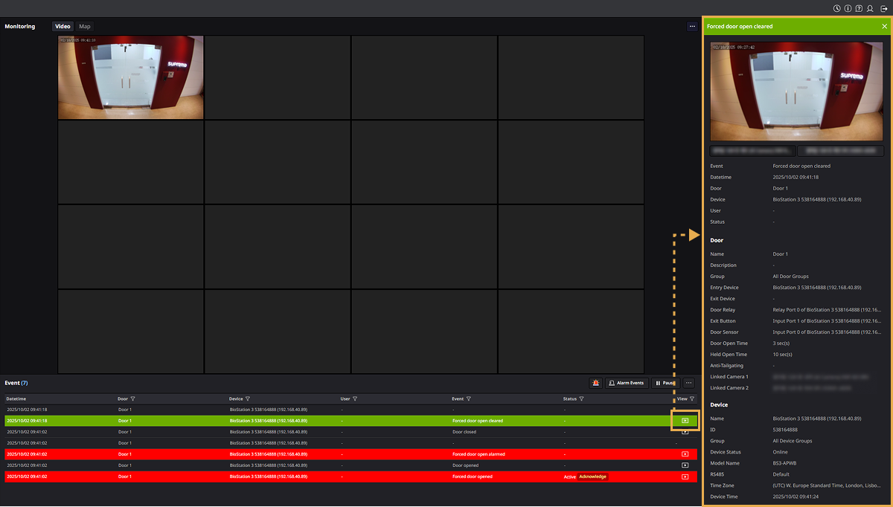The image size is (893, 507).
Task: Open the Device column filter
Action: click(x=247, y=399)
